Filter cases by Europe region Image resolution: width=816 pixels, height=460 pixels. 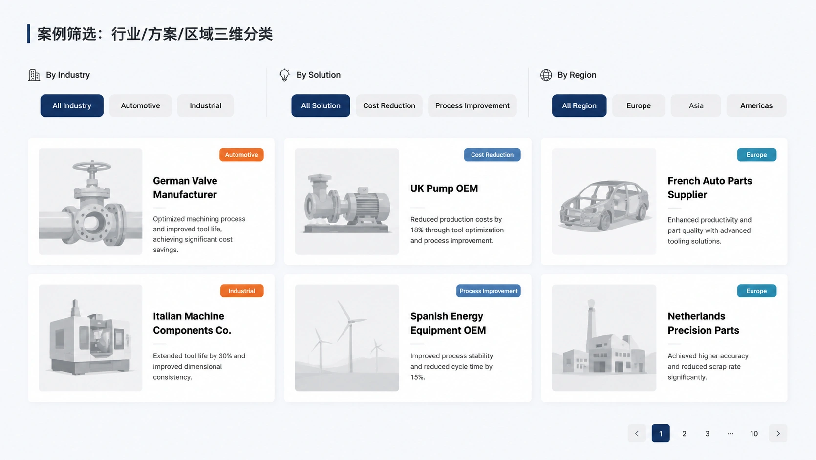pyautogui.click(x=639, y=105)
